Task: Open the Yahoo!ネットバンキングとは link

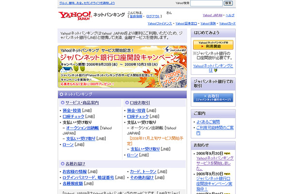Action: 213,68
